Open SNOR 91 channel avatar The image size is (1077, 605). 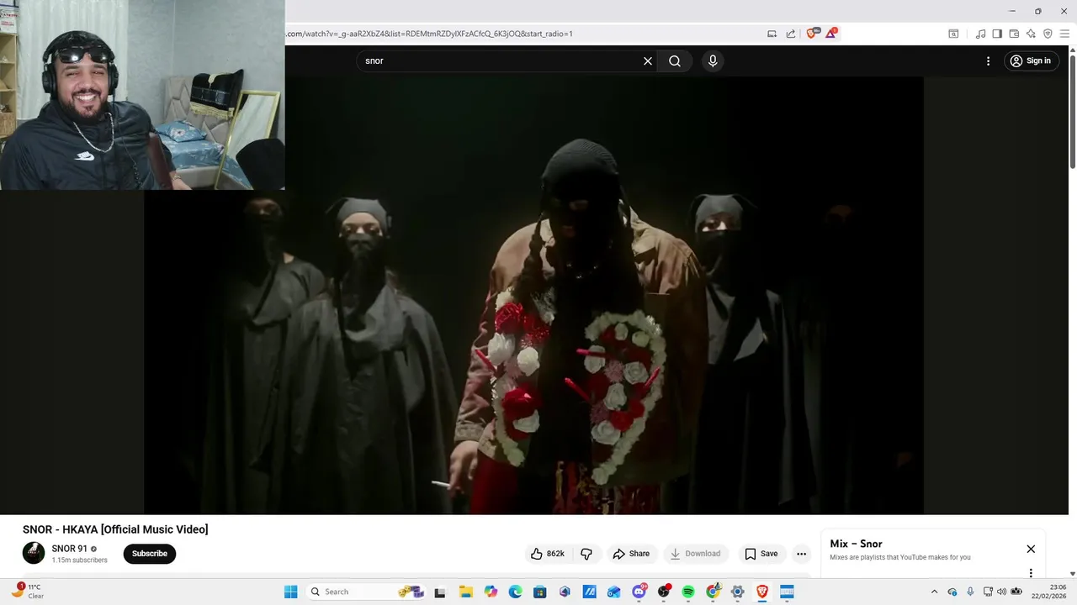[x=34, y=553]
